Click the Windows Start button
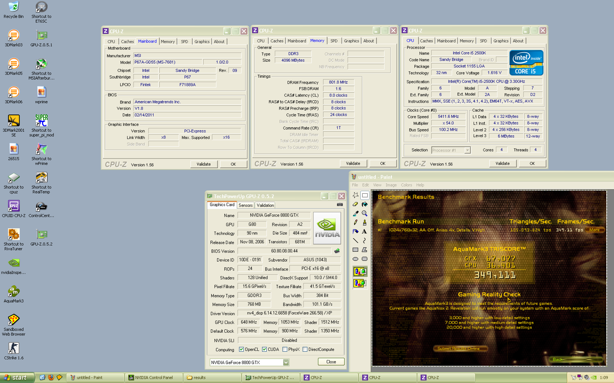Image resolution: width=614 pixels, height=383 pixels. pos(17,378)
